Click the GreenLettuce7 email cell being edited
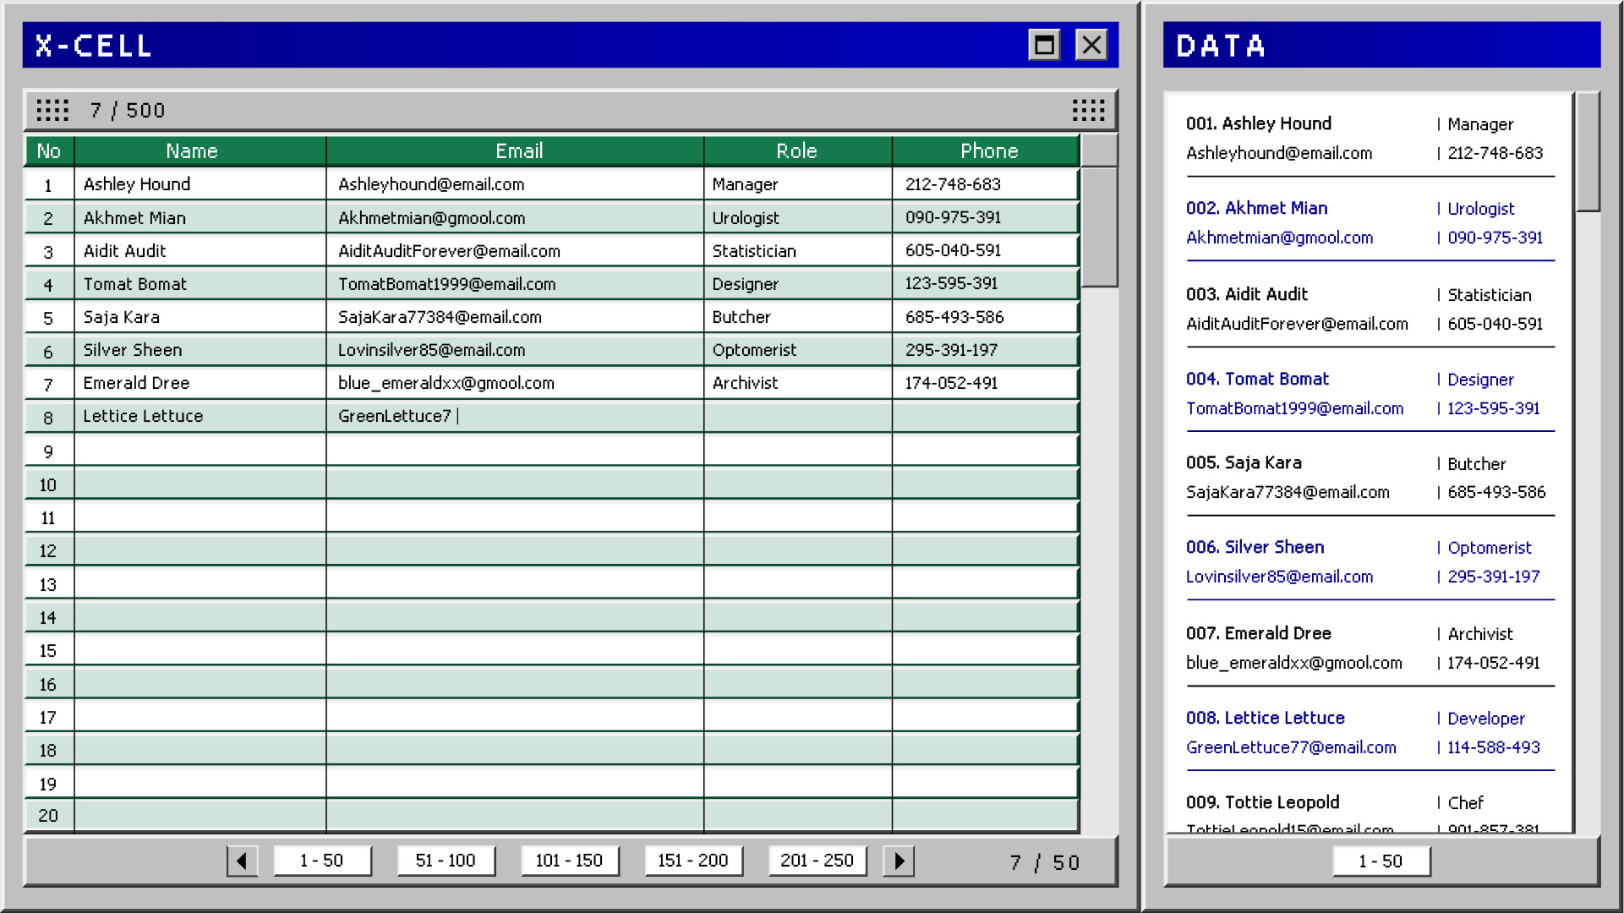 click(x=517, y=416)
